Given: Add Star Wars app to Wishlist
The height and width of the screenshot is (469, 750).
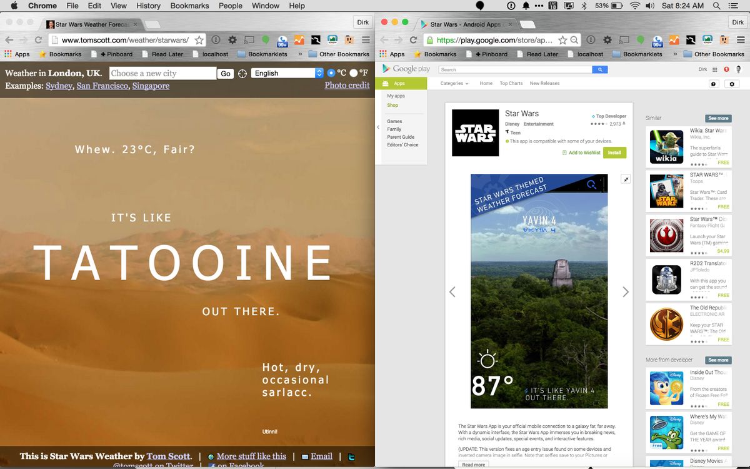Looking at the screenshot, I should tap(581, 153).
